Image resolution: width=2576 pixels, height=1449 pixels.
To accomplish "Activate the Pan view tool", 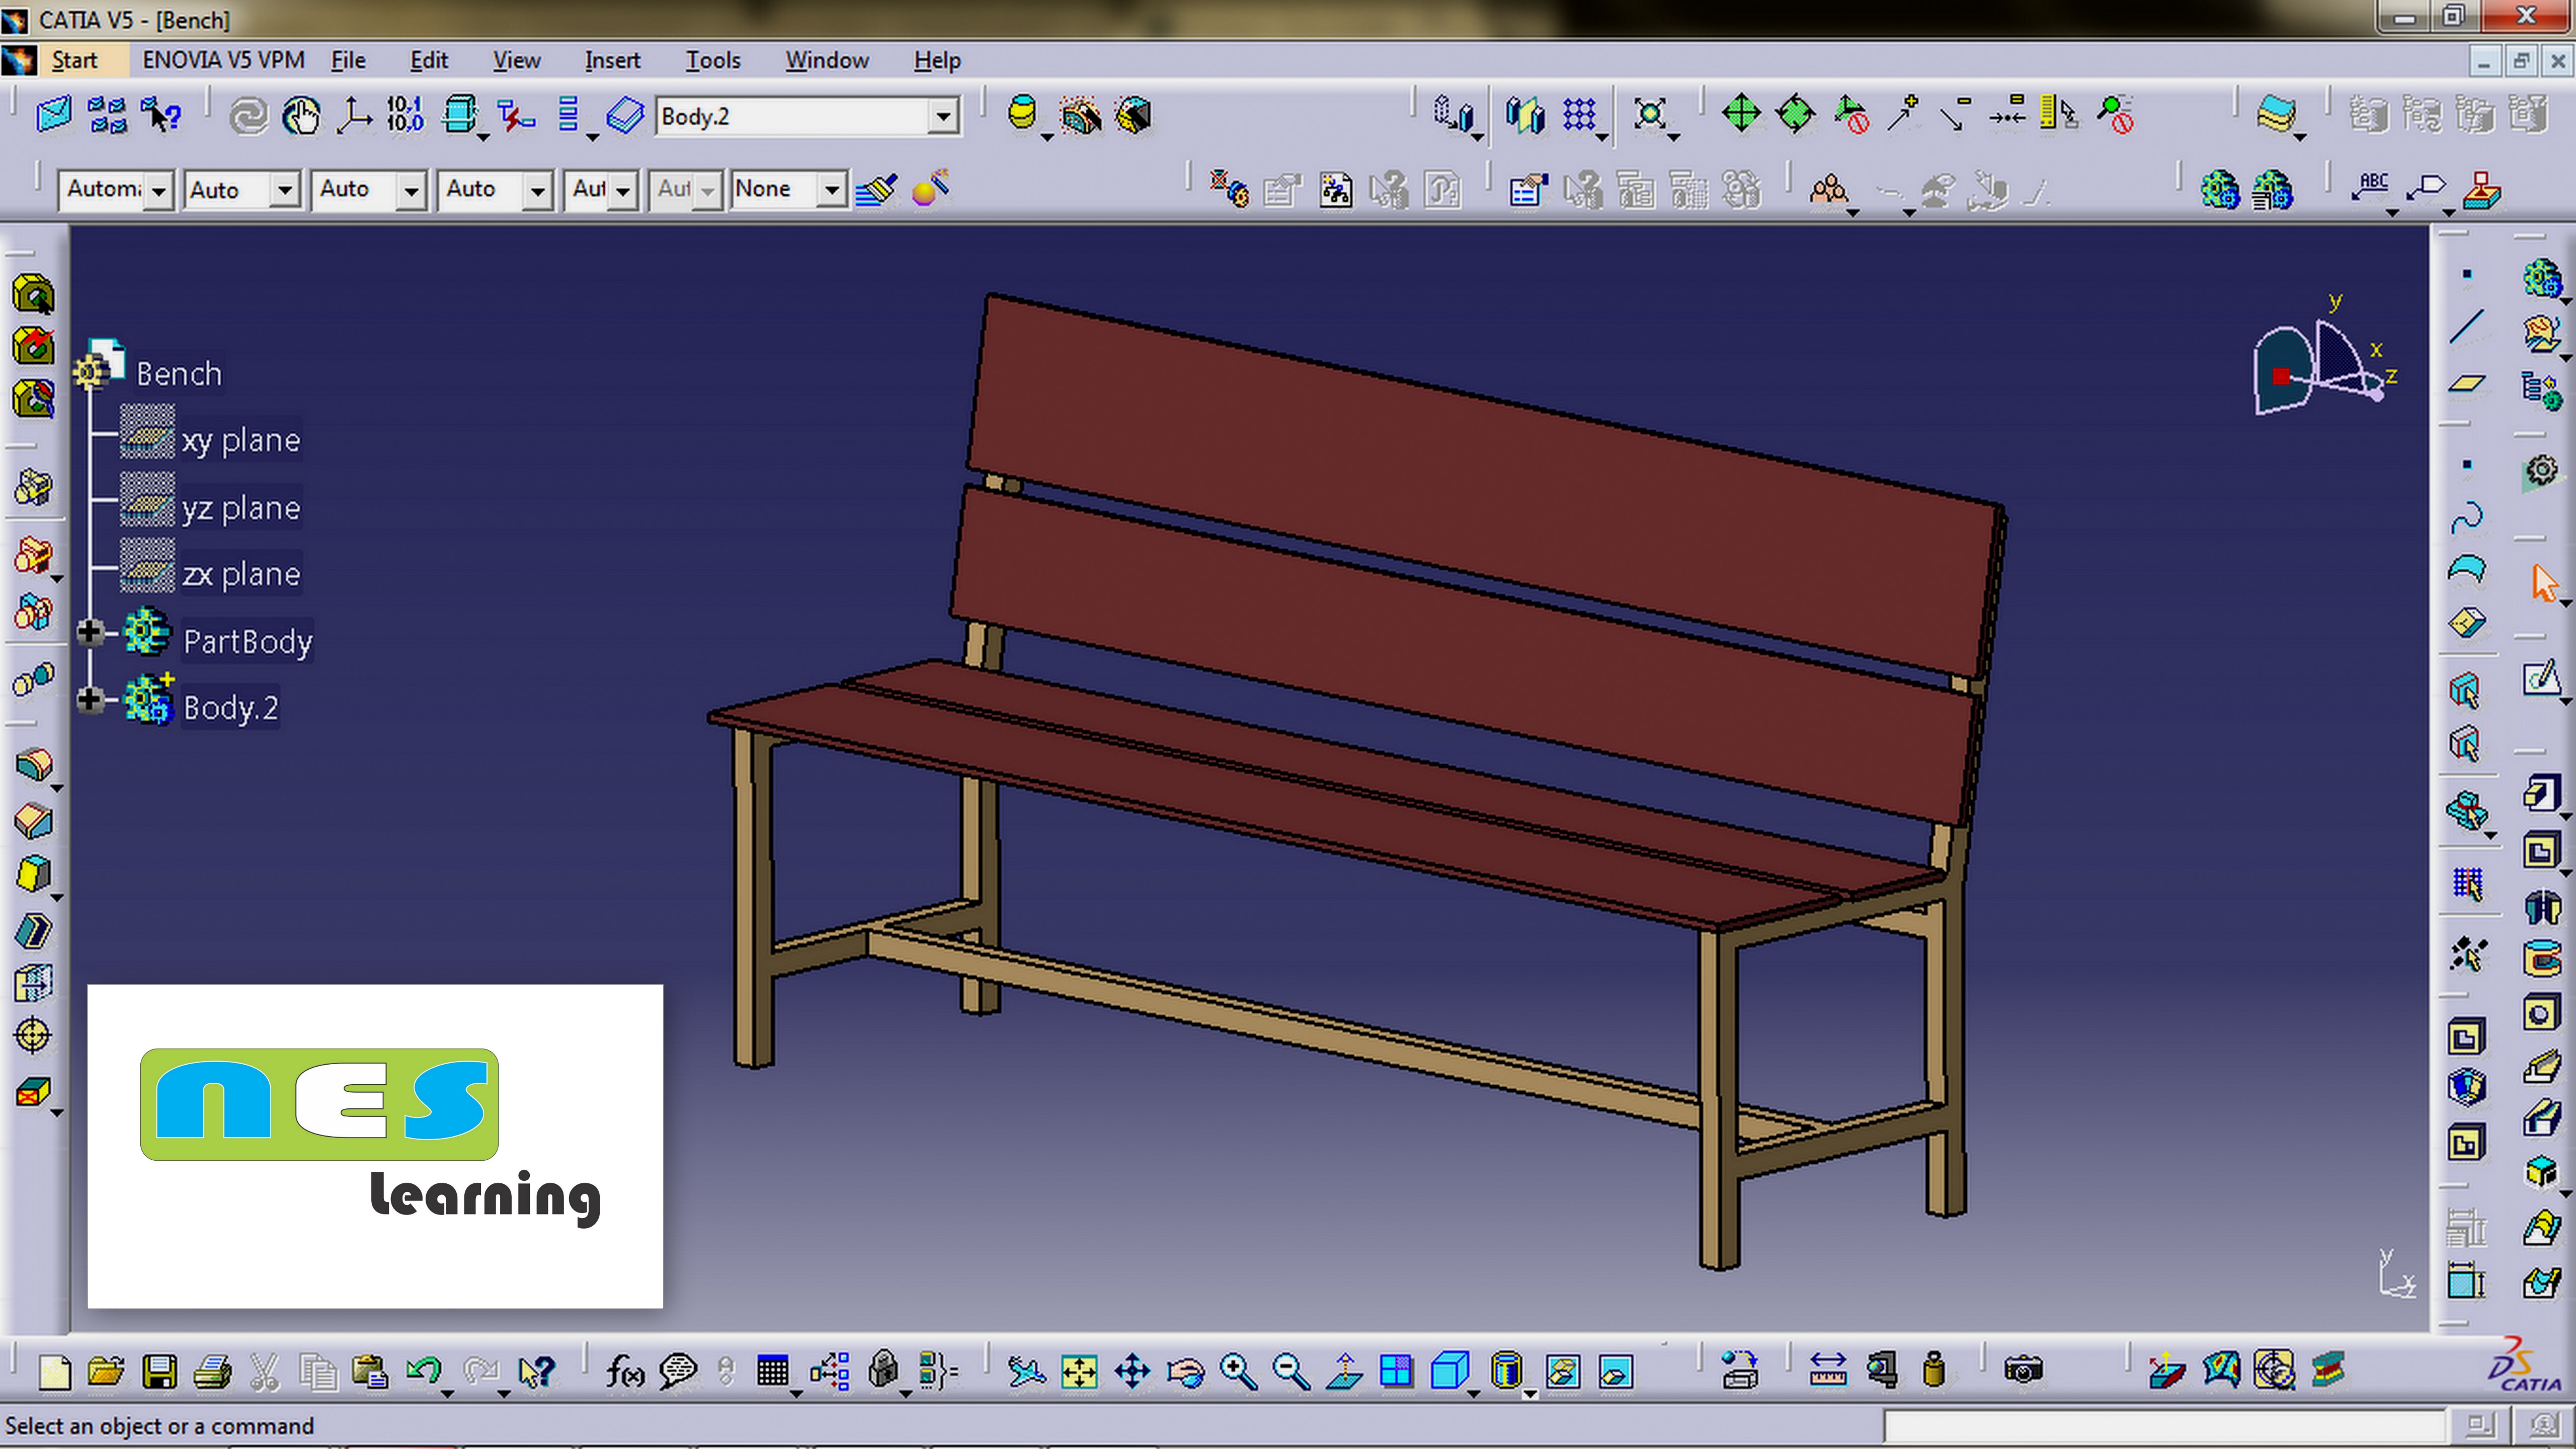I will coord(1132,1371).
